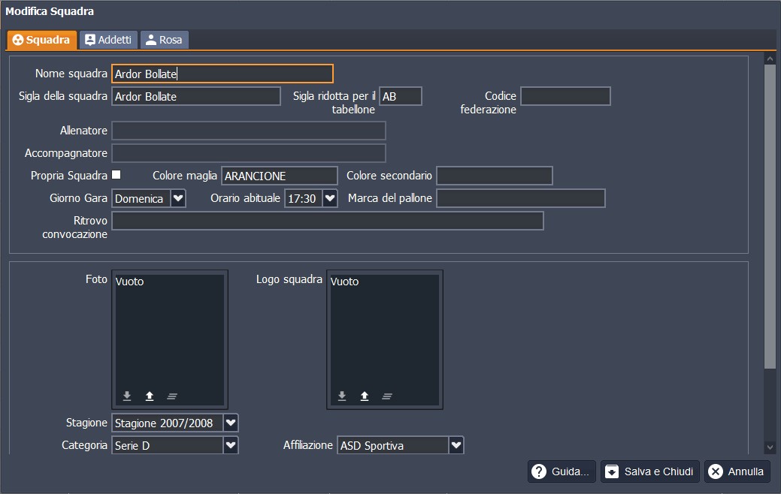Click the Colore maglia field
The height and width of the screenshot is (494, 781).
click(279, 176)
